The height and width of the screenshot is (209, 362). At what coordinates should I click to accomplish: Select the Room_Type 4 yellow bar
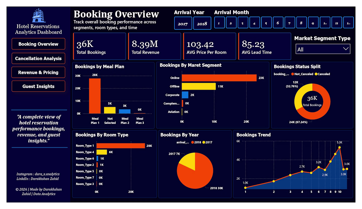click(102, 152)
